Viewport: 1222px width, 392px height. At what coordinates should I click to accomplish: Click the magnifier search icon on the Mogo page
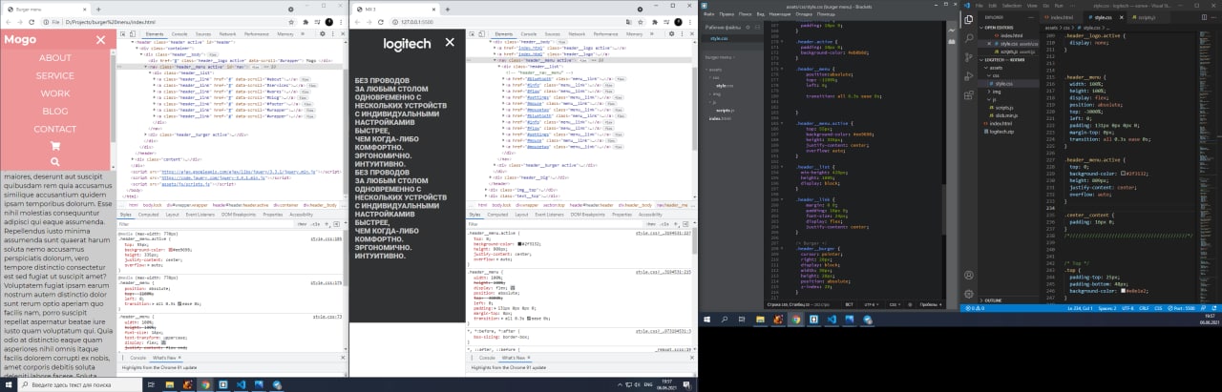55,162
